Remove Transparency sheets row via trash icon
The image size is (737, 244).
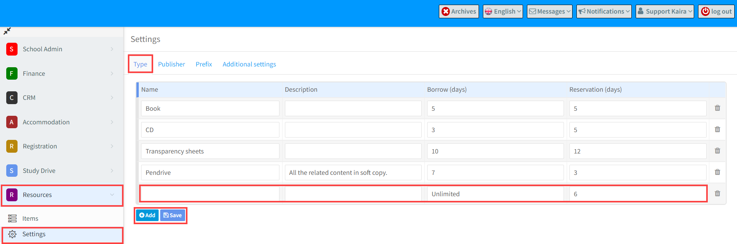click(717, 151)
